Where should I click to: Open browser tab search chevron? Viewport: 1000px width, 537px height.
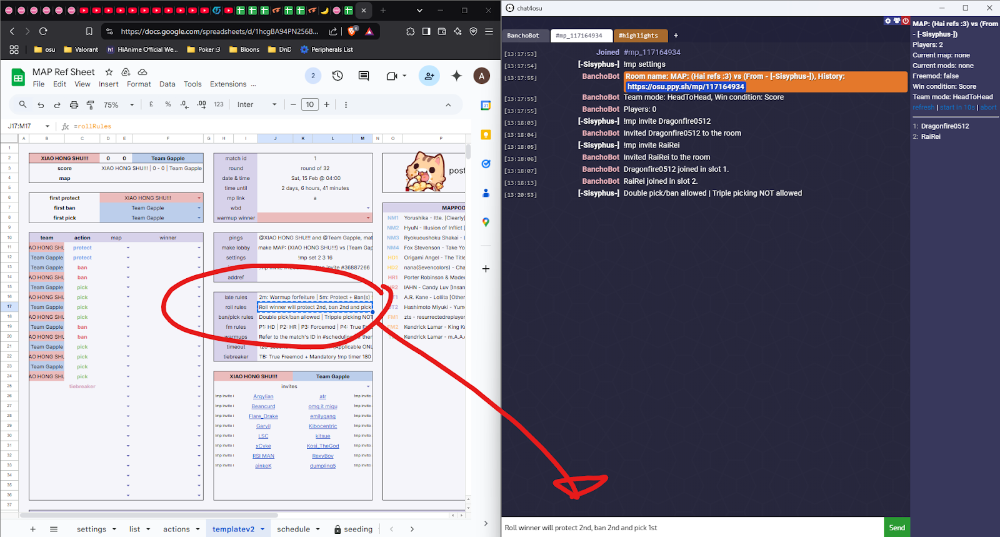pos(419,11)
